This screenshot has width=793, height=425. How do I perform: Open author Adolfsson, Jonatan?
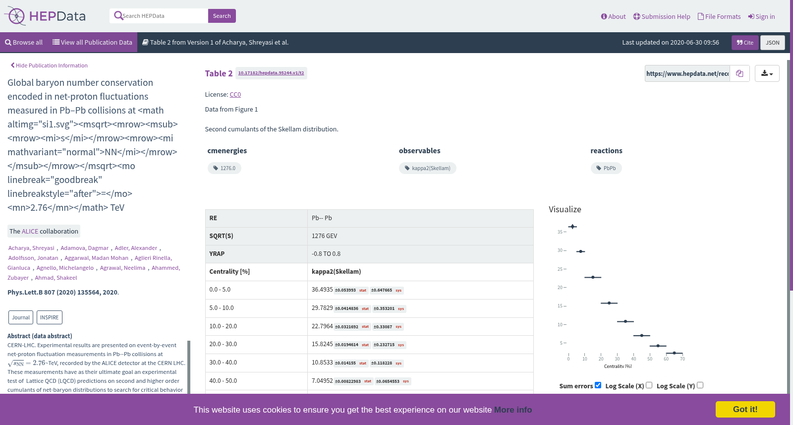[33, 258]
